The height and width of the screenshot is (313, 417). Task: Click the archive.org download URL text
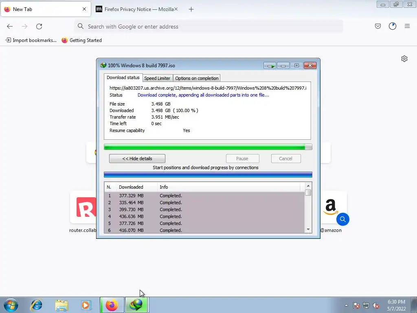(208, 88)
